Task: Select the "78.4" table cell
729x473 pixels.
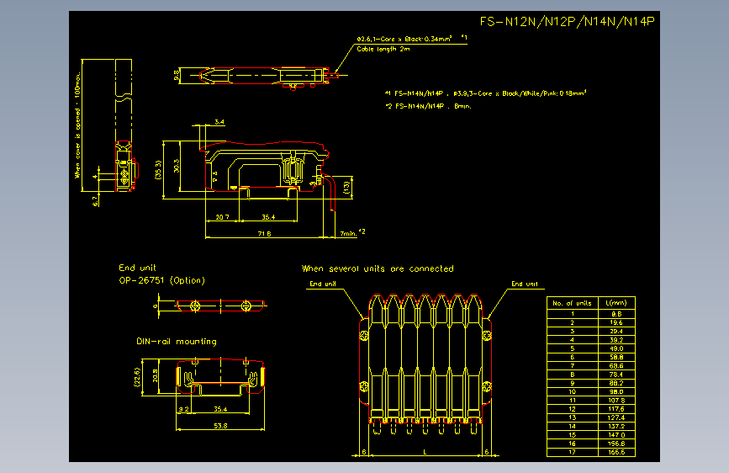Action: click(616, 375)
